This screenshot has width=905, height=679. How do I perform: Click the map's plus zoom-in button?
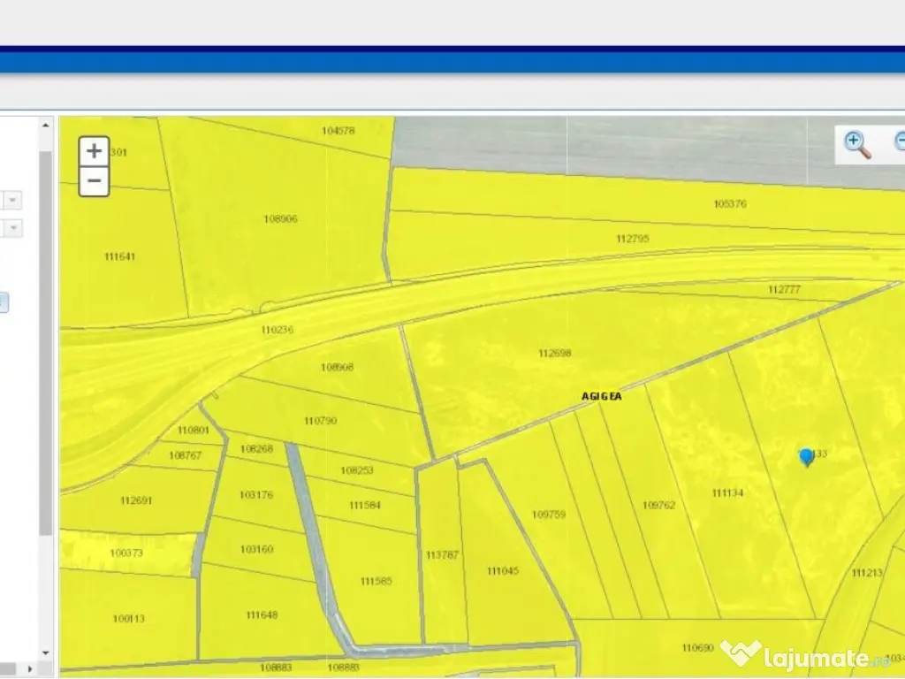pyautogui.click(x=94, y=151)
